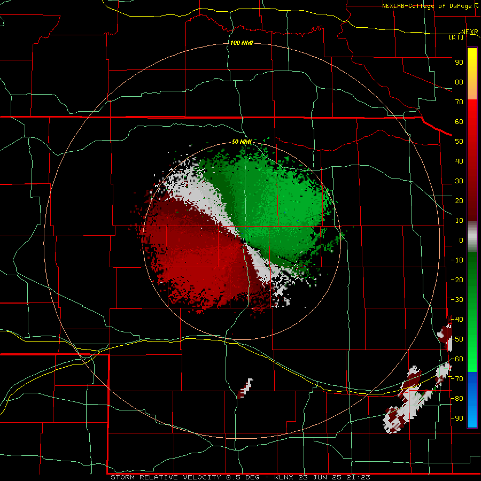Image resolution: width=481 pixels, height=481 pixels.
Task: Click the positive 10 scale value
Action: (x=459, y=221)
